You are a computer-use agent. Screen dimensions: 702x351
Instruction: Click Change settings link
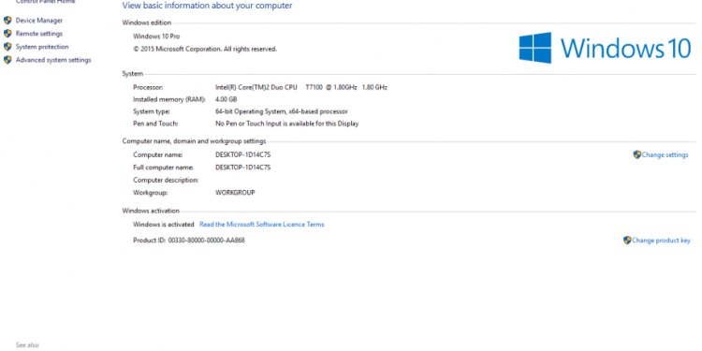(x=665, y=154)
